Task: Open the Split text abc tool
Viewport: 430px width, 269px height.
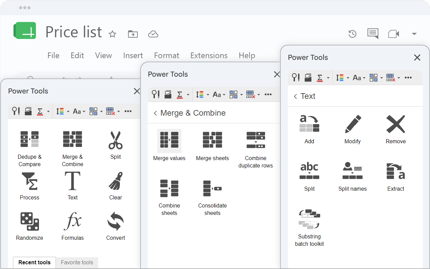Action: 309,177
